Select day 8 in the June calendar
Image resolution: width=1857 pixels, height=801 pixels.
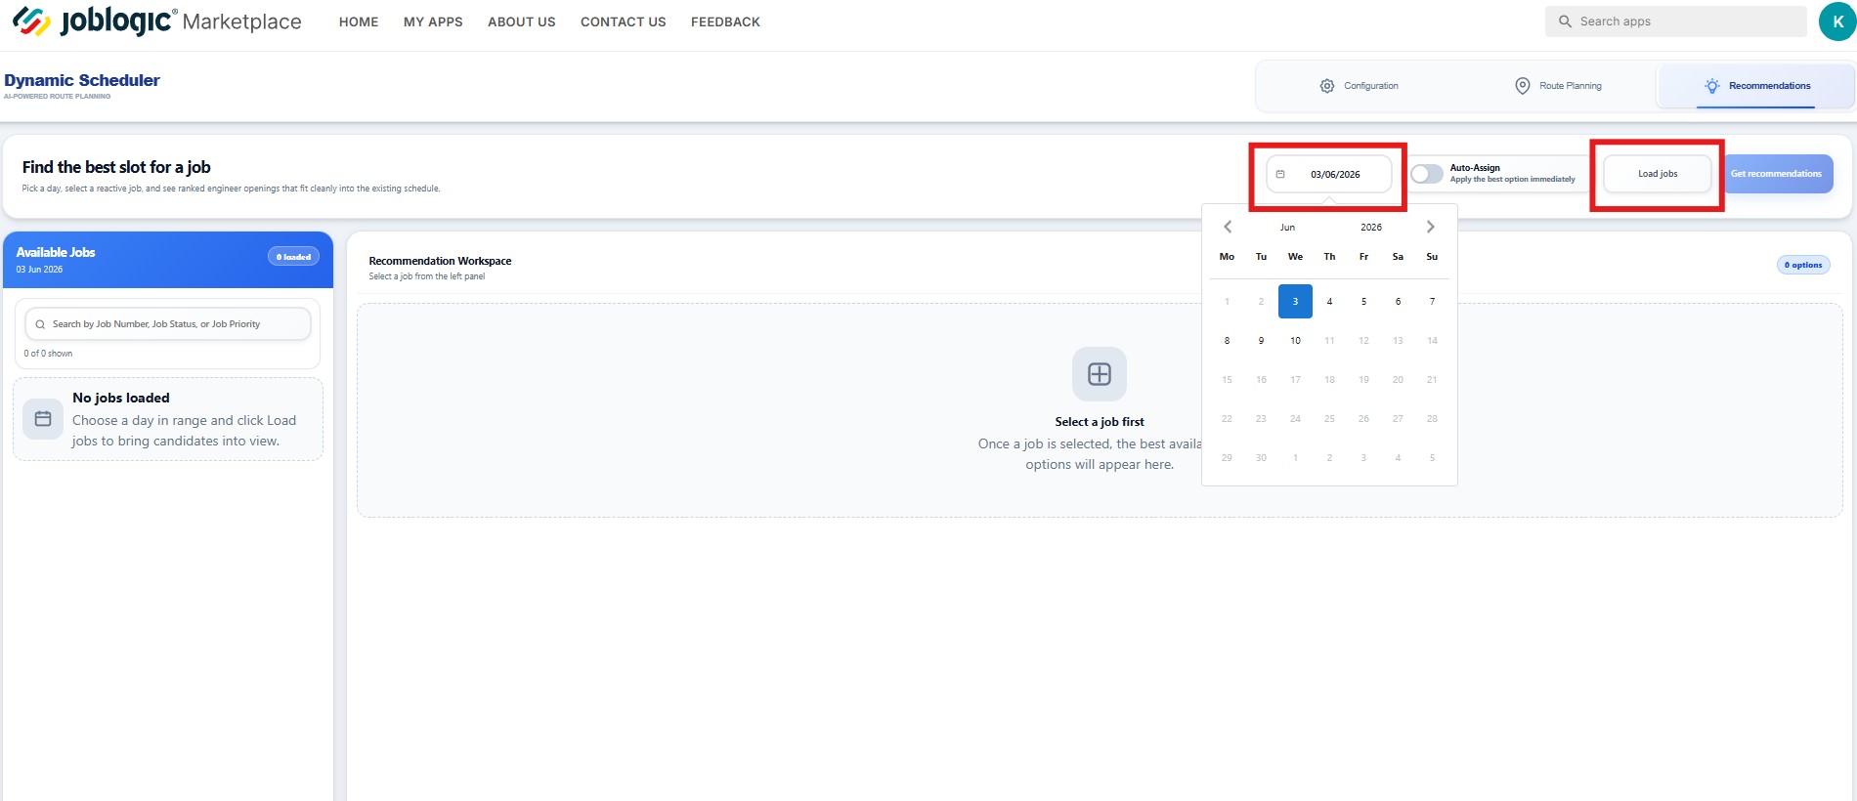click(1227, 341)
